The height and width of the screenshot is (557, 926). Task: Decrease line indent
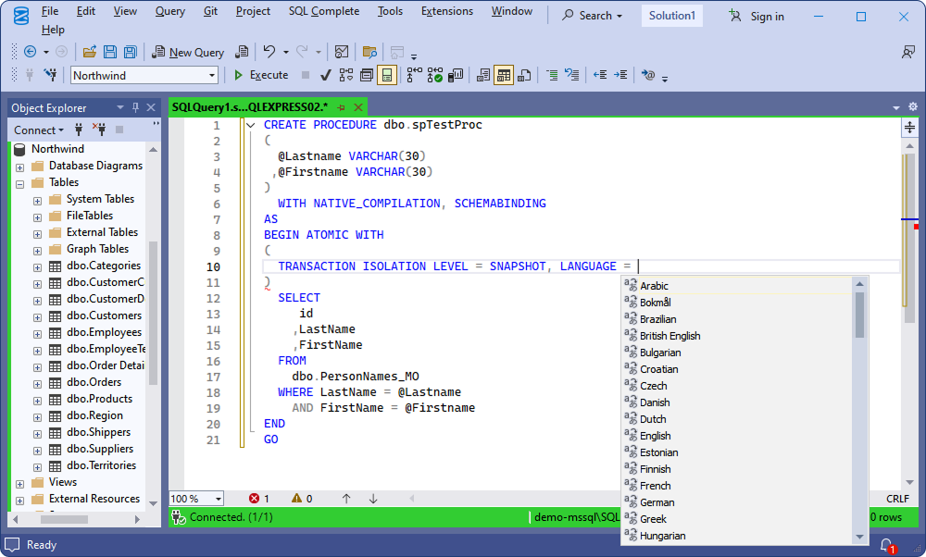coord(600,75)
